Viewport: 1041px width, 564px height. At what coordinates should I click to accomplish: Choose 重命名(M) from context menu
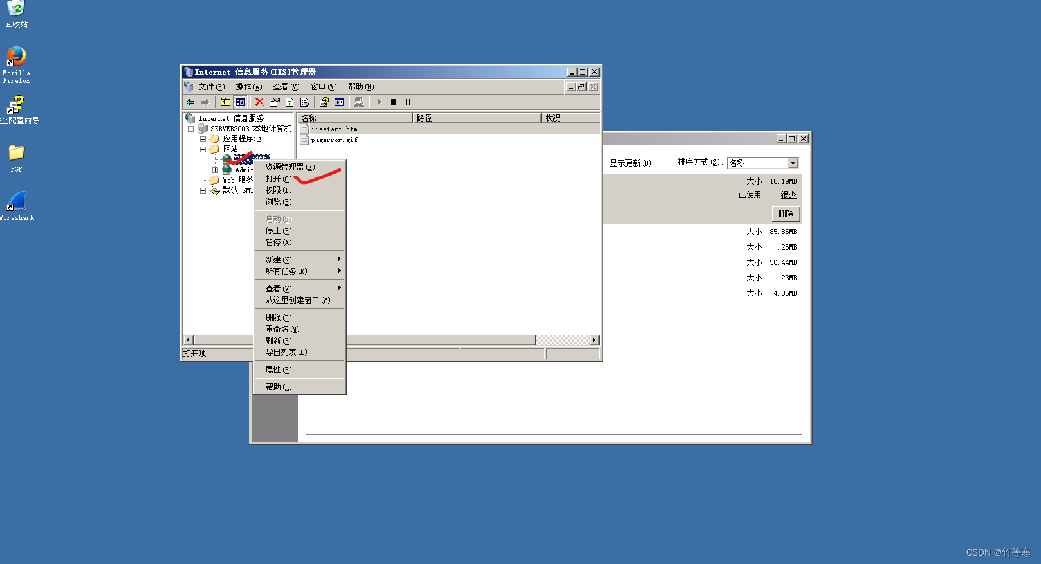tap(300, 329)
